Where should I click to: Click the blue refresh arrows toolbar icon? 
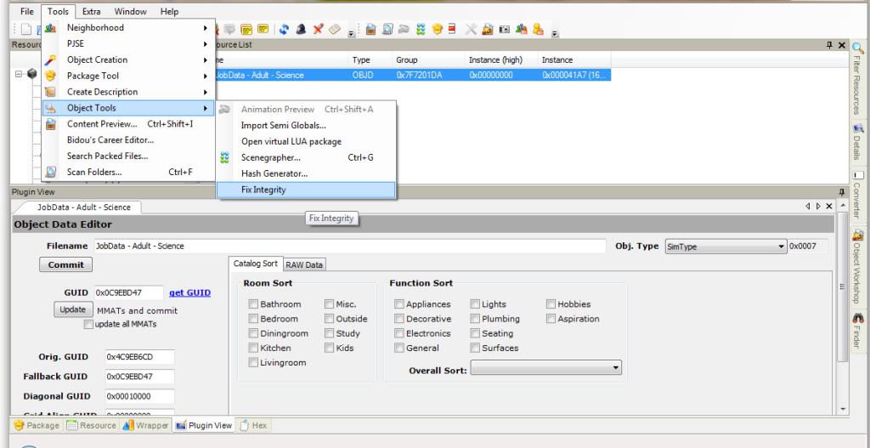point(284,30)
